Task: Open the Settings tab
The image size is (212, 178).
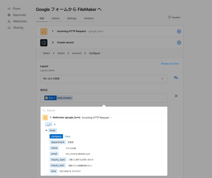Action: 72,18
